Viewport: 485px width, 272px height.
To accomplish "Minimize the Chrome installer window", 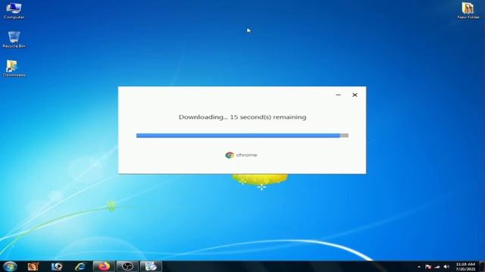I will pos(338,95).
